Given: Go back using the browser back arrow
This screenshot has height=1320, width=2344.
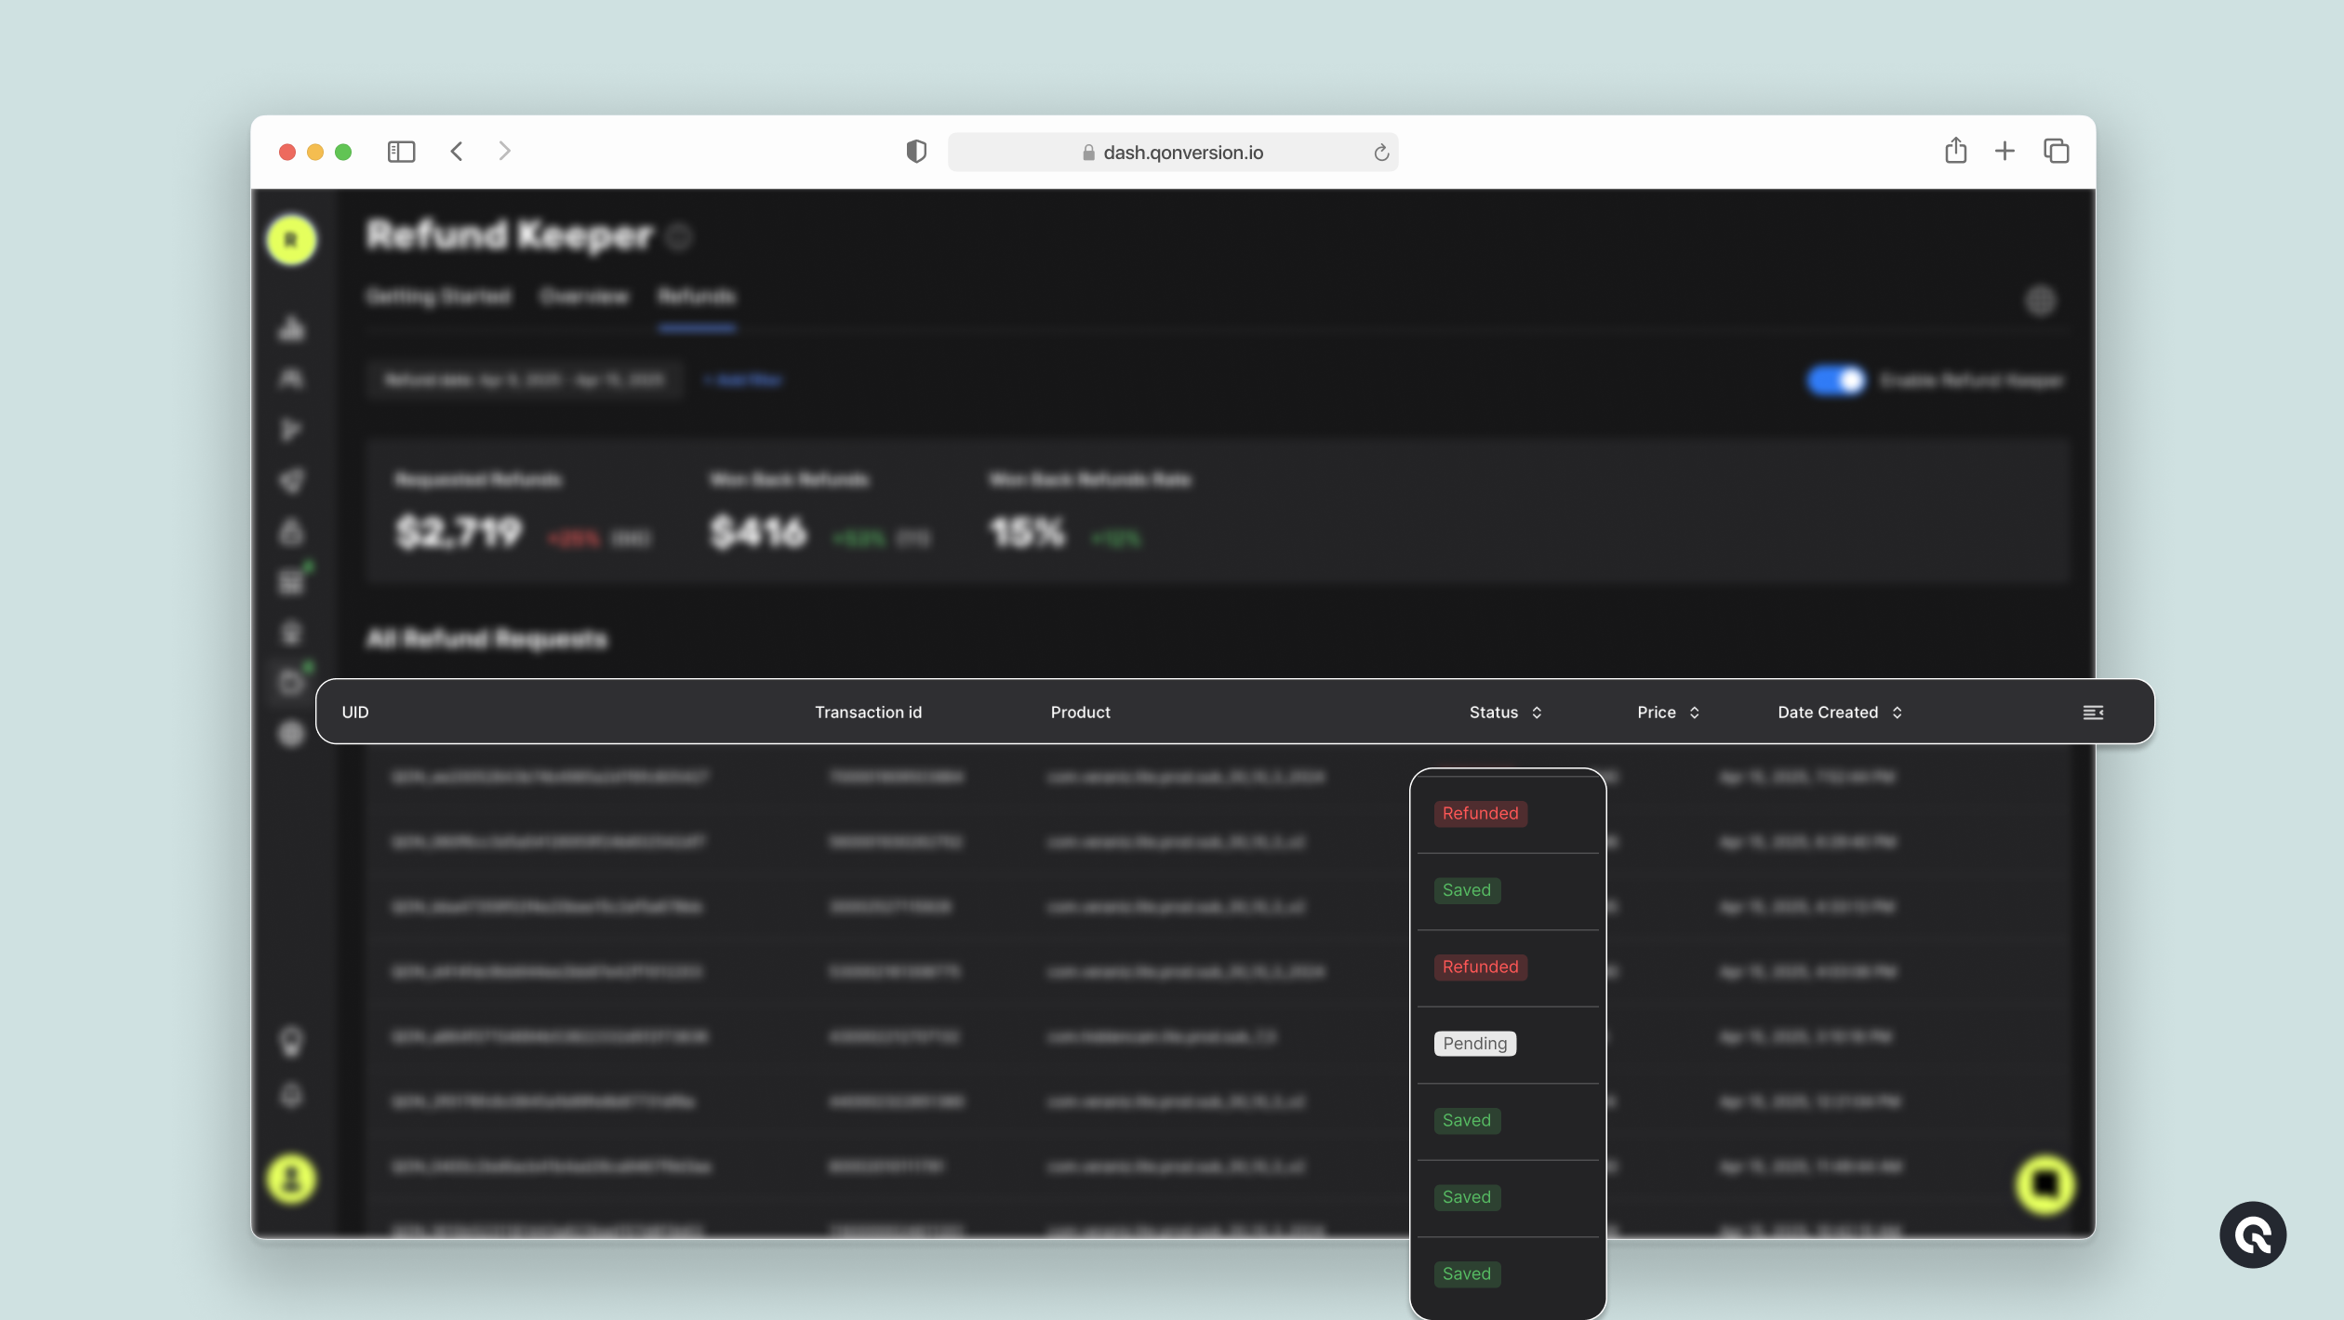Looking at the screenshot, I should (x=457, y=152).
